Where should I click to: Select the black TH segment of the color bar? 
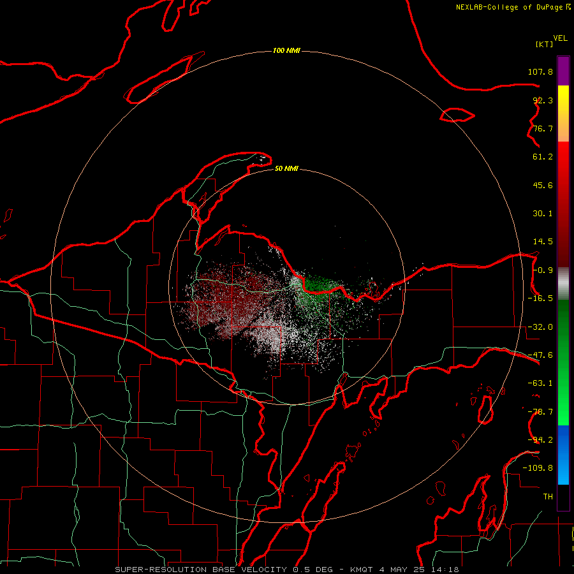click(x=563, y=497)
